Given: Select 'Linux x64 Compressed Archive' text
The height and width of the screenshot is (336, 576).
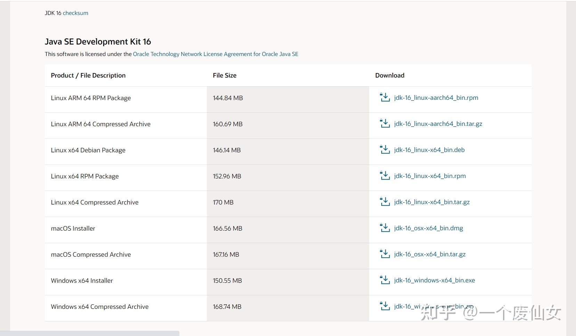Looking at the screenshot, I should (95, 202).
